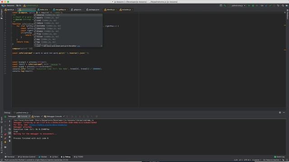Open the Run tool window
289x162 pixels.
(54, 157)
